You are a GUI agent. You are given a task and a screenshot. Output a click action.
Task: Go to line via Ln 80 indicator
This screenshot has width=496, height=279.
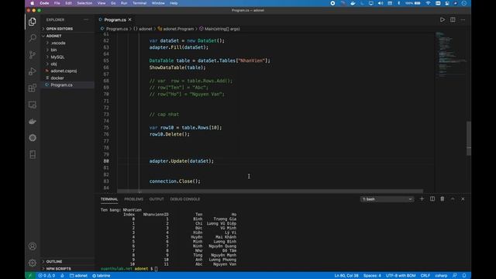(346, 276)
